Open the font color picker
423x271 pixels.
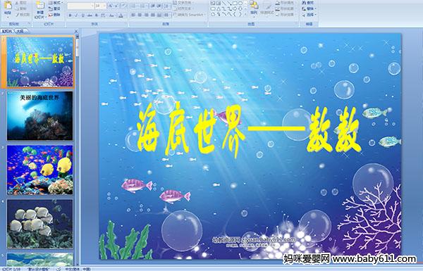[x=121, y=15]
